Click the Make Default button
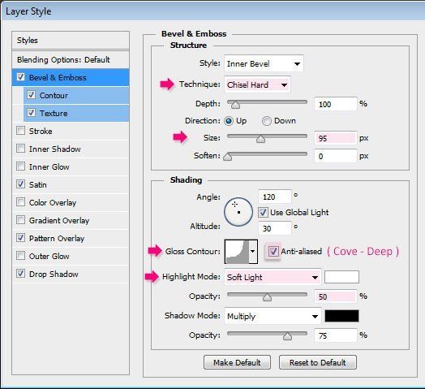 tap(237, 362)
